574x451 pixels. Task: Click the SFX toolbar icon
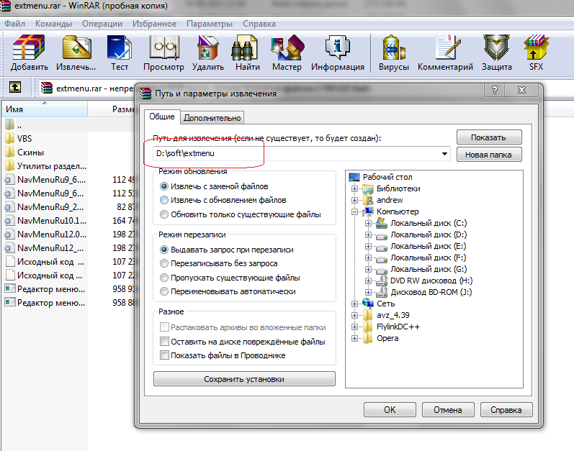point(536,53)
